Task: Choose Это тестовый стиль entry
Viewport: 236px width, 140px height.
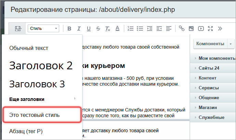Action: pos(42,115)
